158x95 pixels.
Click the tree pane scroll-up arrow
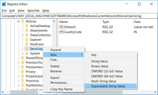(54, 21)
